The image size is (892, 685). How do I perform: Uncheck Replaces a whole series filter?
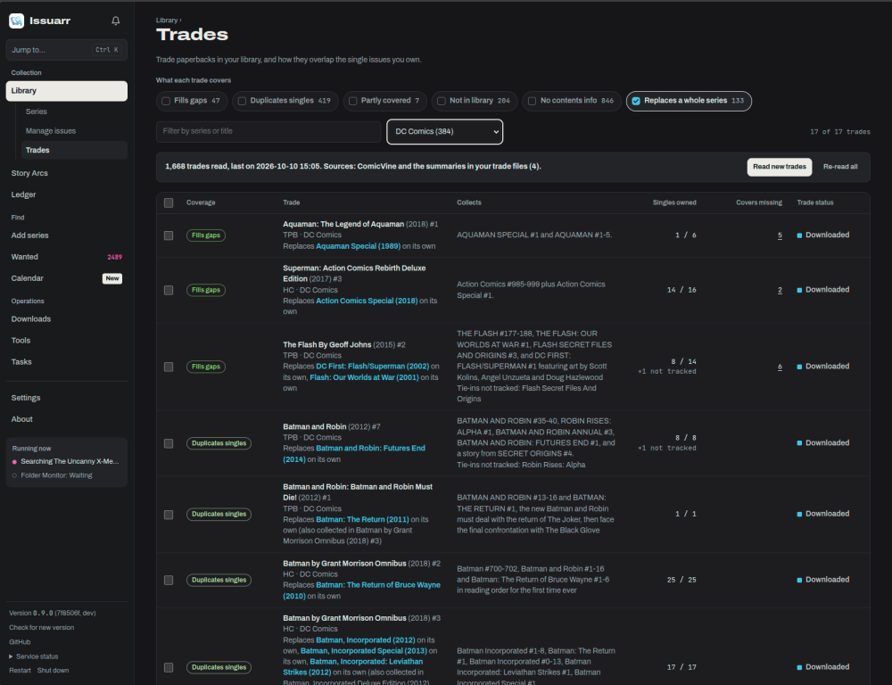point(689,102)
